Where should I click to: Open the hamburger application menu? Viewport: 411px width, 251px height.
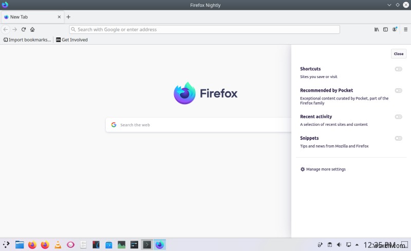405,30
